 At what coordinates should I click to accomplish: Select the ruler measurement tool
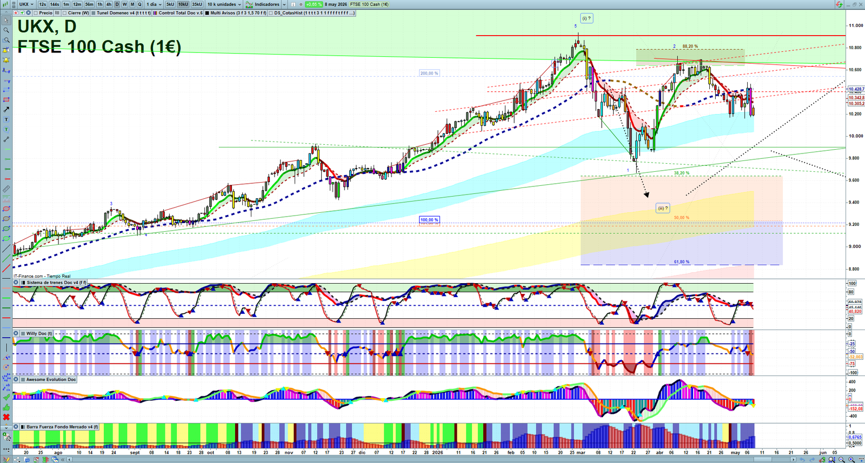[x=6, y=189]
